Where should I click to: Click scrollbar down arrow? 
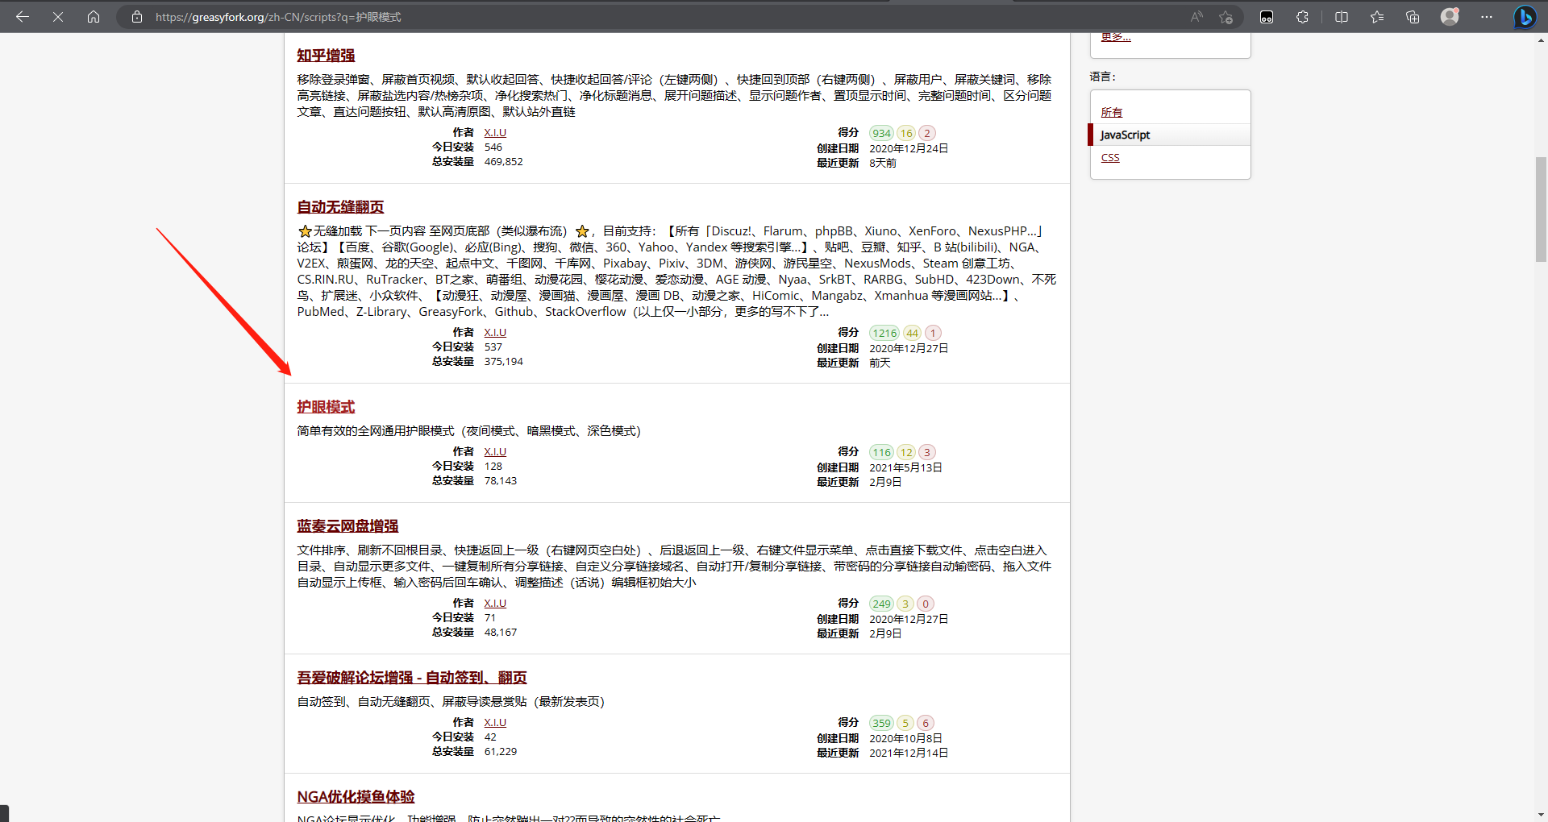(x=1541, y=815)
